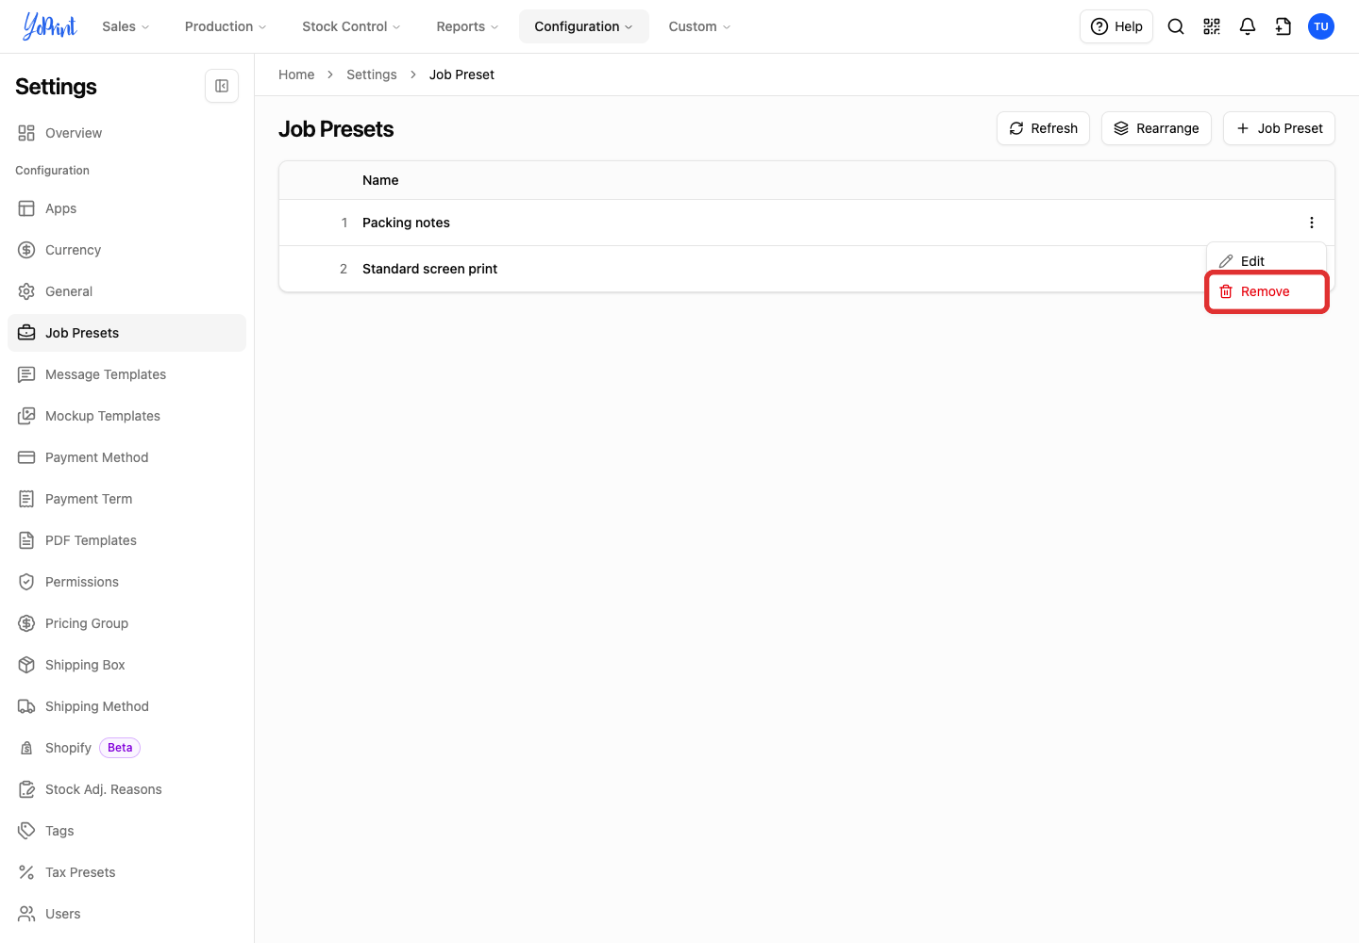The image size is (1359, 943).
Task: Open kebab menu for Packing notes row
Action: pyautogui.click(x=1312, y=223)
